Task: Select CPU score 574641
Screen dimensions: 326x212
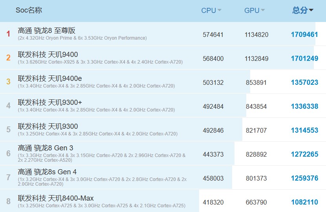Action: point(213,35)
